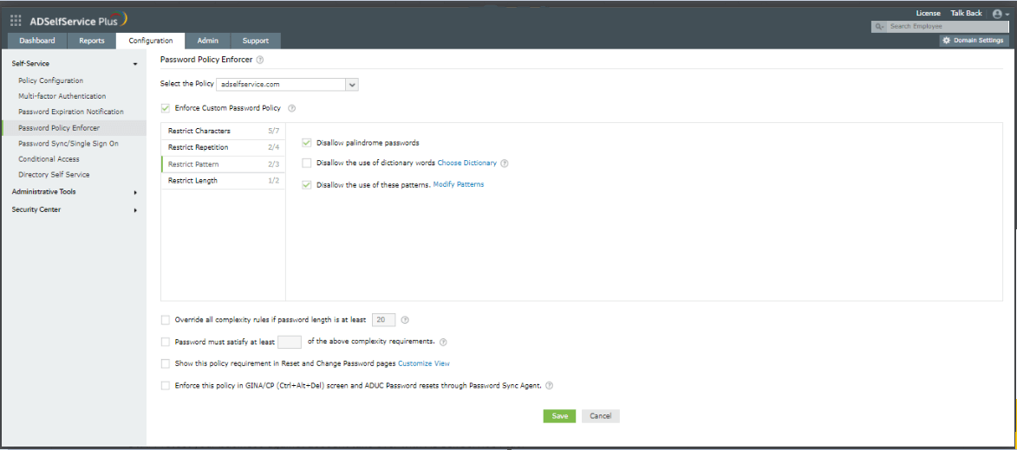Click help icon next to password length override

pos(405,320)
